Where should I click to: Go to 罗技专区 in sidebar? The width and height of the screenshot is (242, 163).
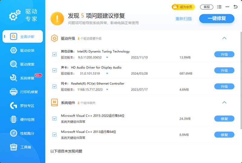(23, 106)
